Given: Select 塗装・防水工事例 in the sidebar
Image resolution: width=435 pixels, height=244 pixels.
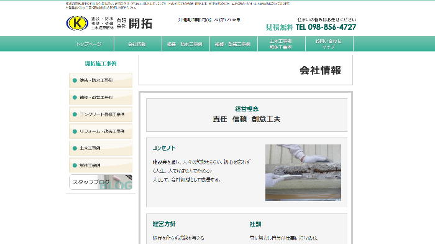Looking at the screenshot, I should click(x=101, y=80).
